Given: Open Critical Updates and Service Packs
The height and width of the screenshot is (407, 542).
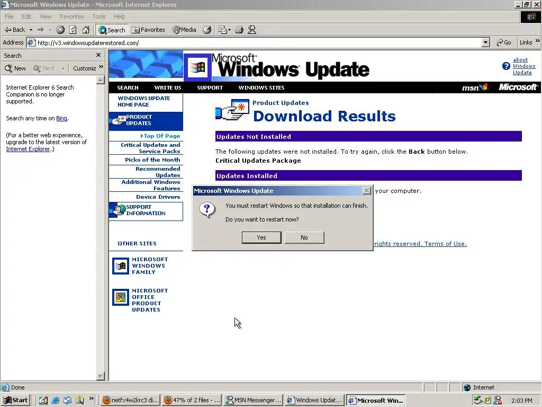Looking at the screenshot, I should tap(150, 148).
